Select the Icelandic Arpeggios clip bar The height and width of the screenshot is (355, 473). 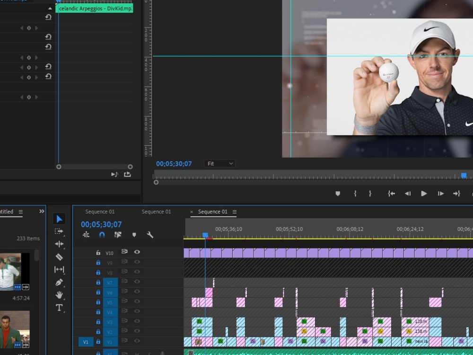[95, 9]
